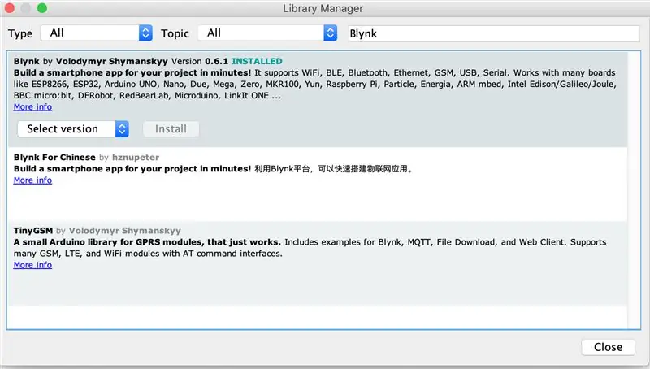The image size is (650, 369).
Task: Click the hznupeter author name
Action: pos(136,157)
